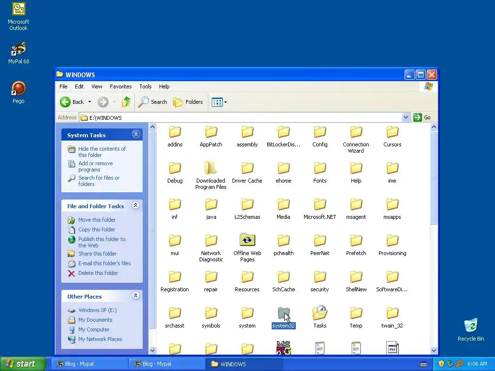Open the Views icon dropdown

click(219, 102)
